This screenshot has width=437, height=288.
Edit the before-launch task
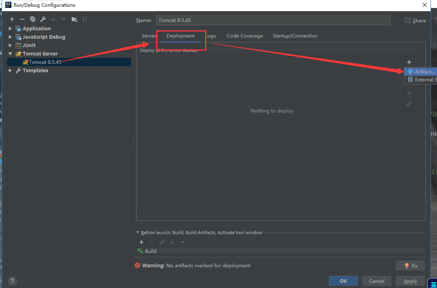pyautogui.click(x=162, y=242)
